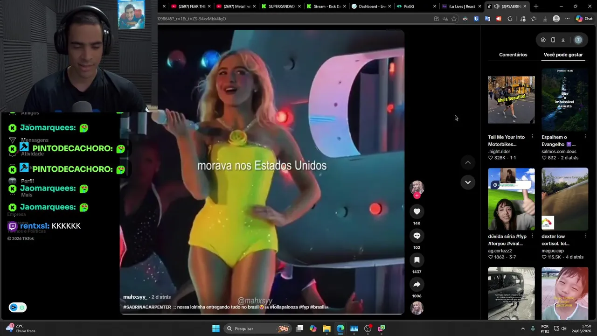Open the weather widget showing 23°C
This screenshot has height=336, width=597.
coord(21,329)
